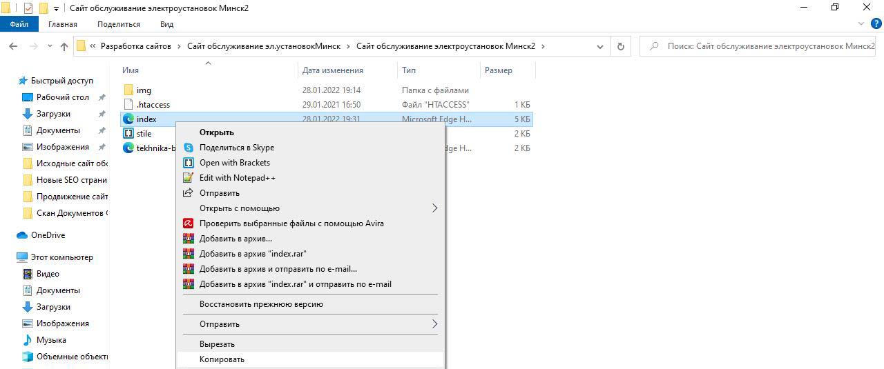Image resolution: width=884 pixels, height=369 pixels.
Task: Expand the Открыть с помощью submenu
Action: click(434, 208)
